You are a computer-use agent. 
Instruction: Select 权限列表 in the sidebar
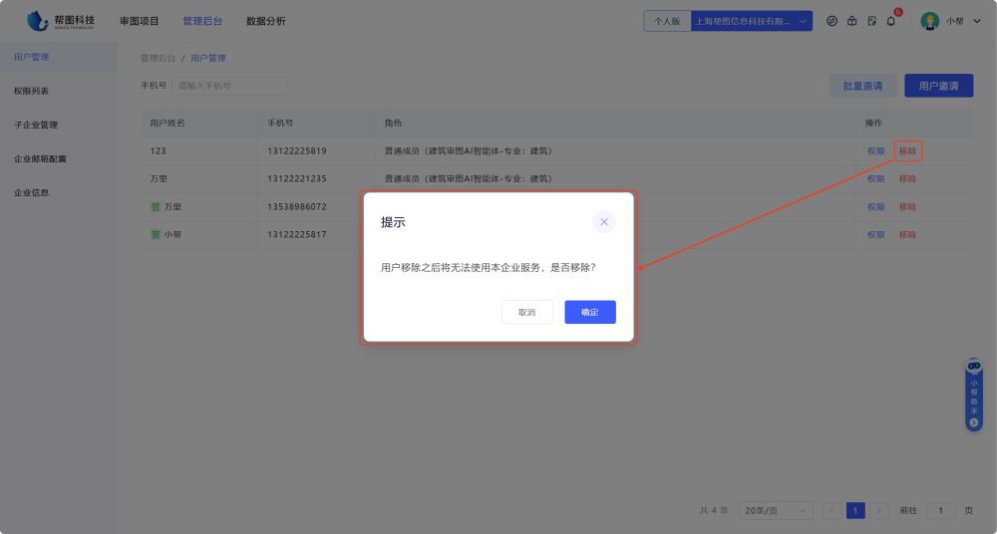[32, 91]
